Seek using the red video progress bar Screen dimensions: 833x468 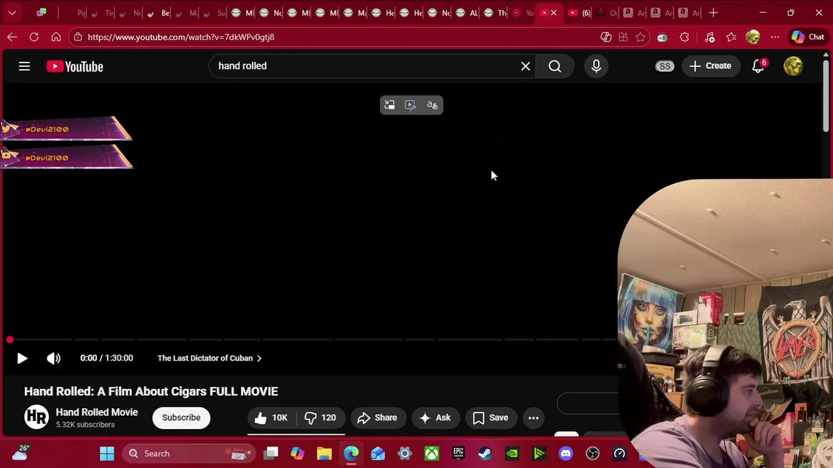312,339
